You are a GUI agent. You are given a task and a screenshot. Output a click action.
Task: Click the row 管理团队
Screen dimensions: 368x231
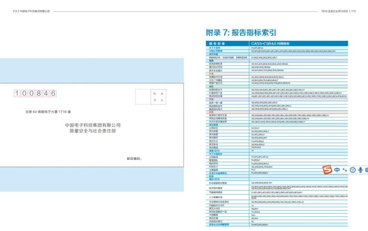tap(277, 160)
